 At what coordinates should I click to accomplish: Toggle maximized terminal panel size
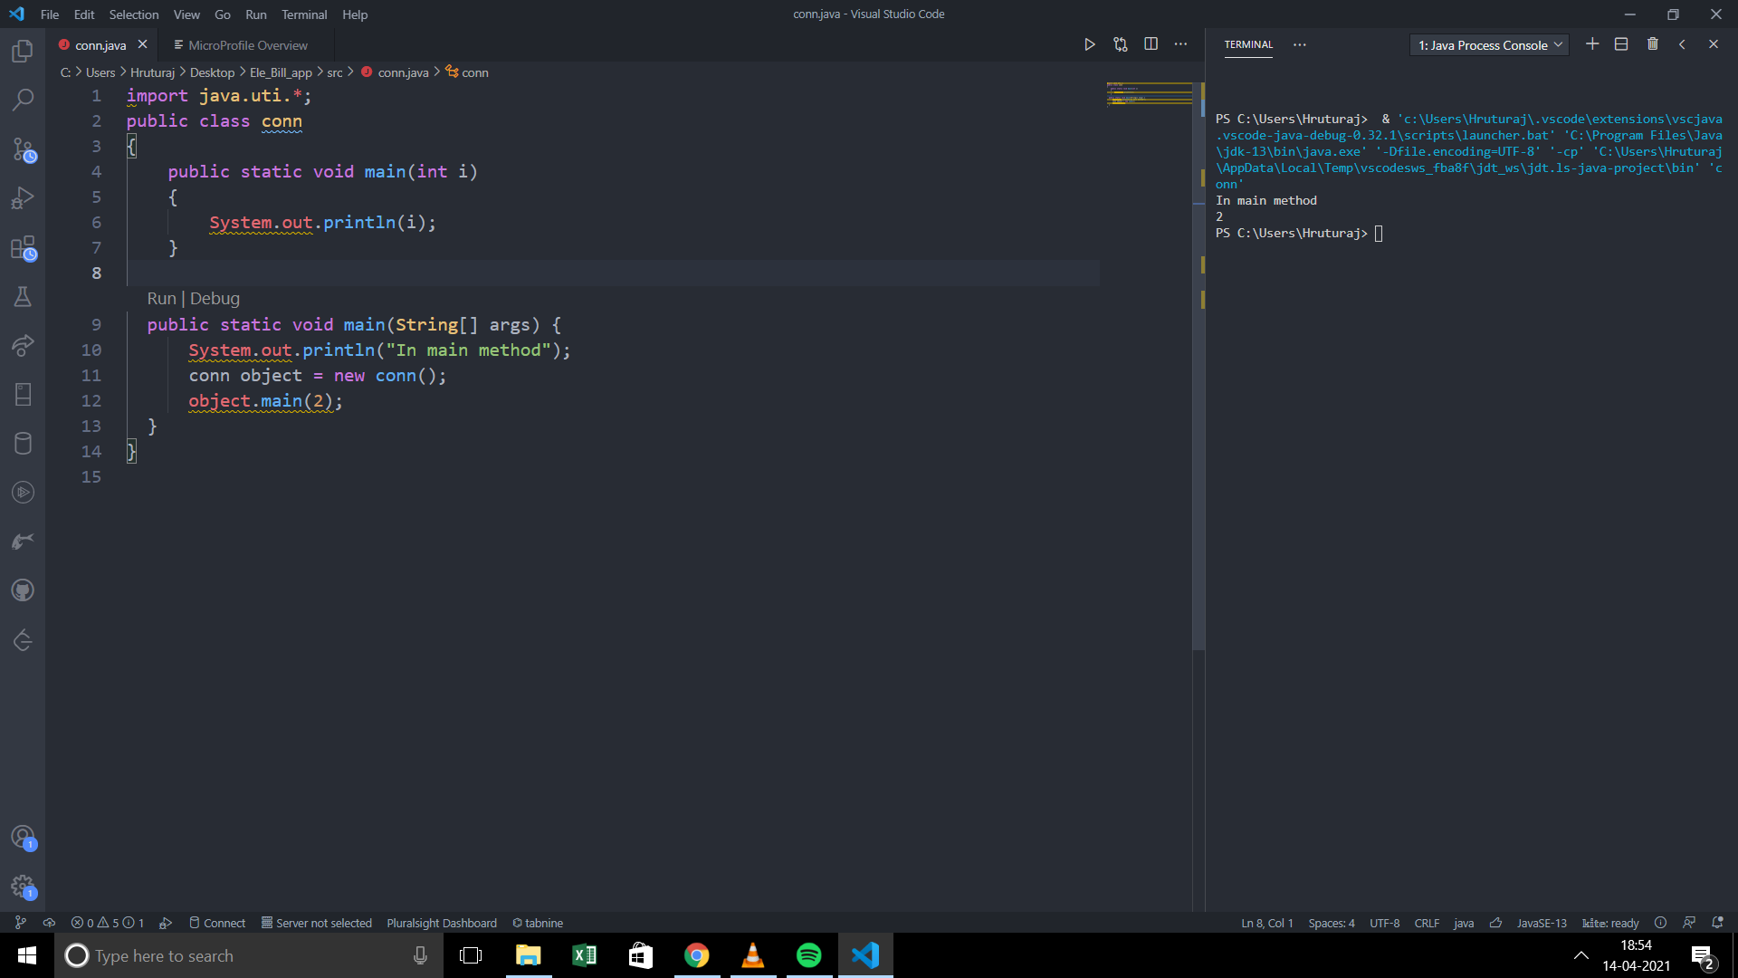1682,44
